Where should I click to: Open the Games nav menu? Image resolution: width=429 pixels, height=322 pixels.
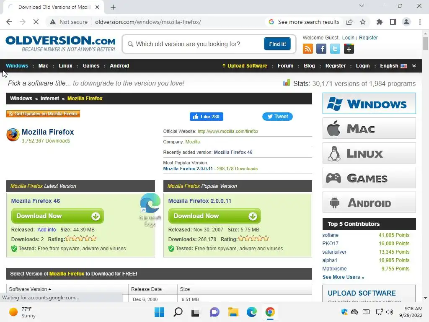[x=91, y=66]
